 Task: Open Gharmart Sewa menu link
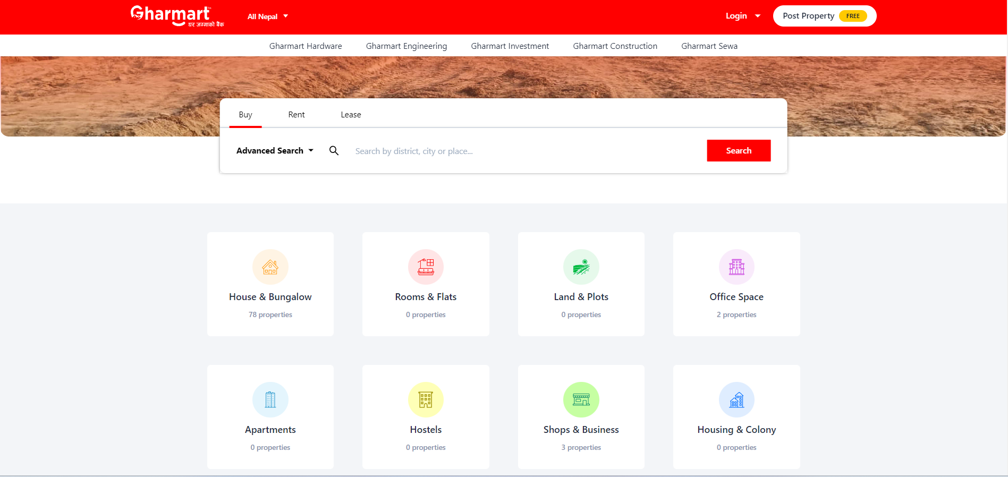(x=709, y=46)
